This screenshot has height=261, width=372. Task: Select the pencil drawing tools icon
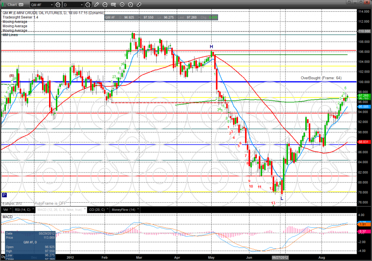[x=96, y=5]
